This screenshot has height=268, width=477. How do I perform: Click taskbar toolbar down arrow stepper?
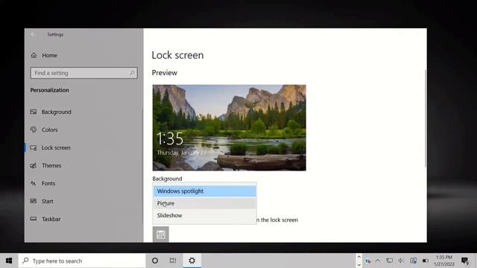pos(359,265)
